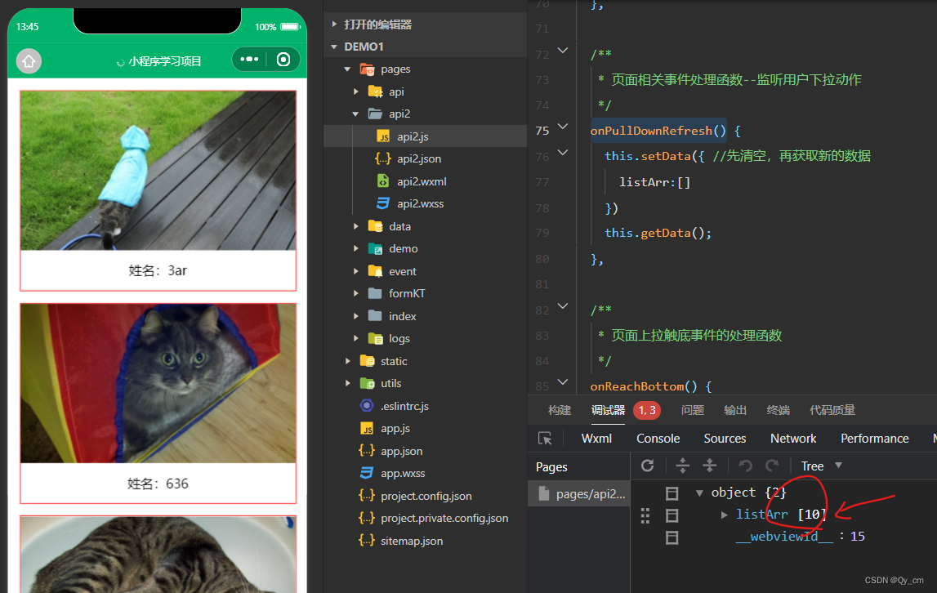Open the 终端 tab
Screen dimensions: 937x593
pyautogui.click(x=778, y=410)
